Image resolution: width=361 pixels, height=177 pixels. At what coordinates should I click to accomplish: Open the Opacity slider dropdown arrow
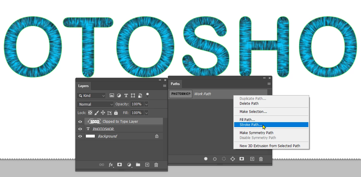[x=146, y=104]
